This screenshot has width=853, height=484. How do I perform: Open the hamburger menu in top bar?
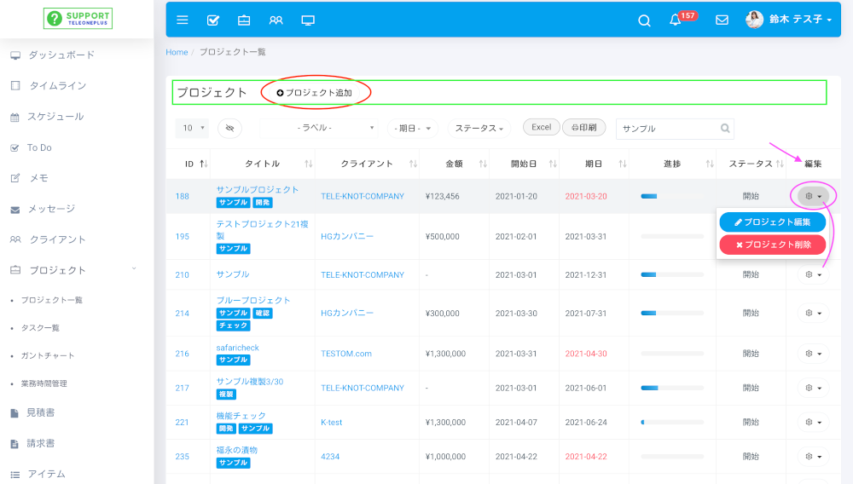183,20
